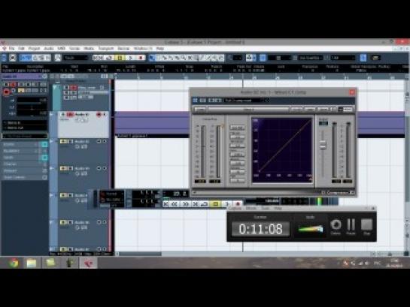Image resolution: width=410 pixels, height=307 pixels.
Task: Toggle the Snap button in the main toolbar
Action: pyautogui.click(x=263, y=58)
